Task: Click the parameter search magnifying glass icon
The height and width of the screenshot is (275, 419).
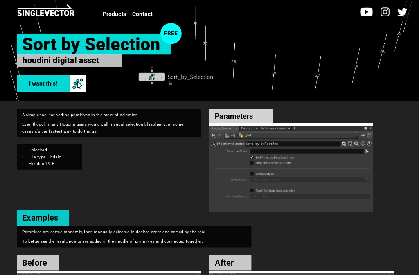Action: 357,144
